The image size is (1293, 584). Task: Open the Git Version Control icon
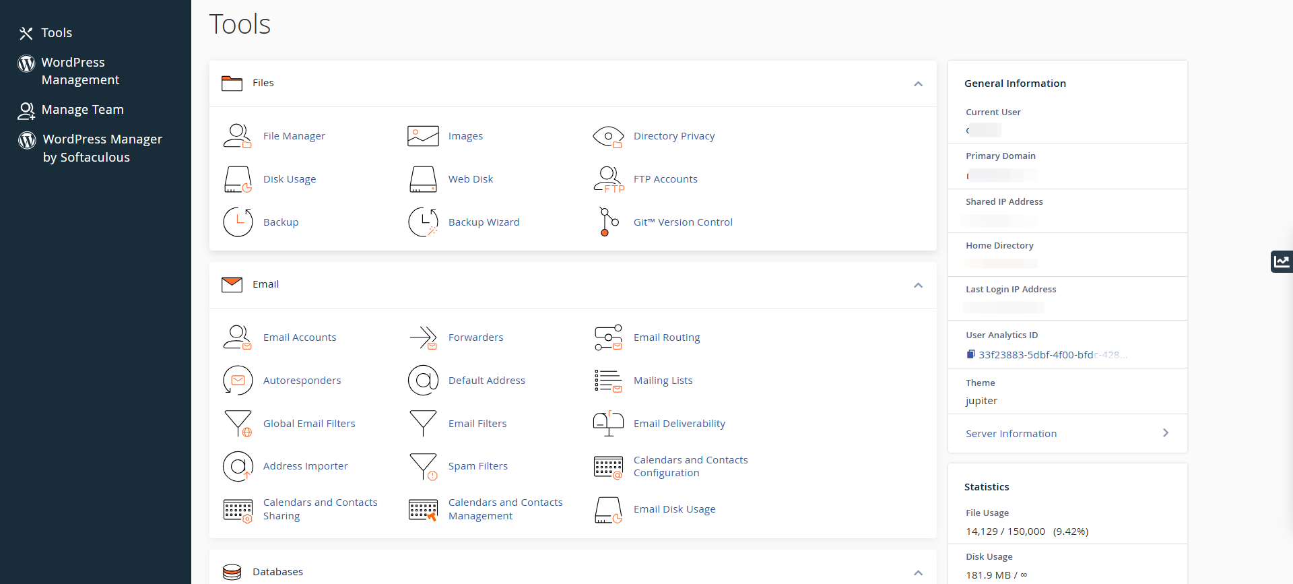(609, 222)
